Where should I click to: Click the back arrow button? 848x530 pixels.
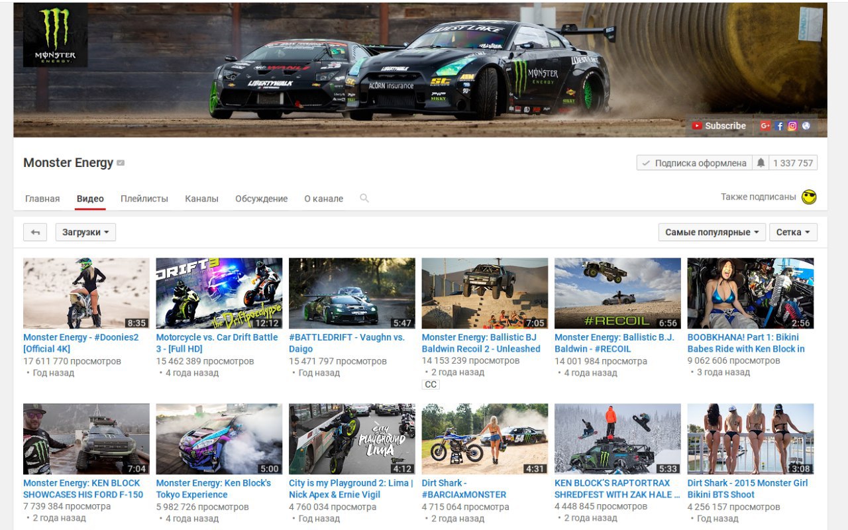(x=35, y=233)
